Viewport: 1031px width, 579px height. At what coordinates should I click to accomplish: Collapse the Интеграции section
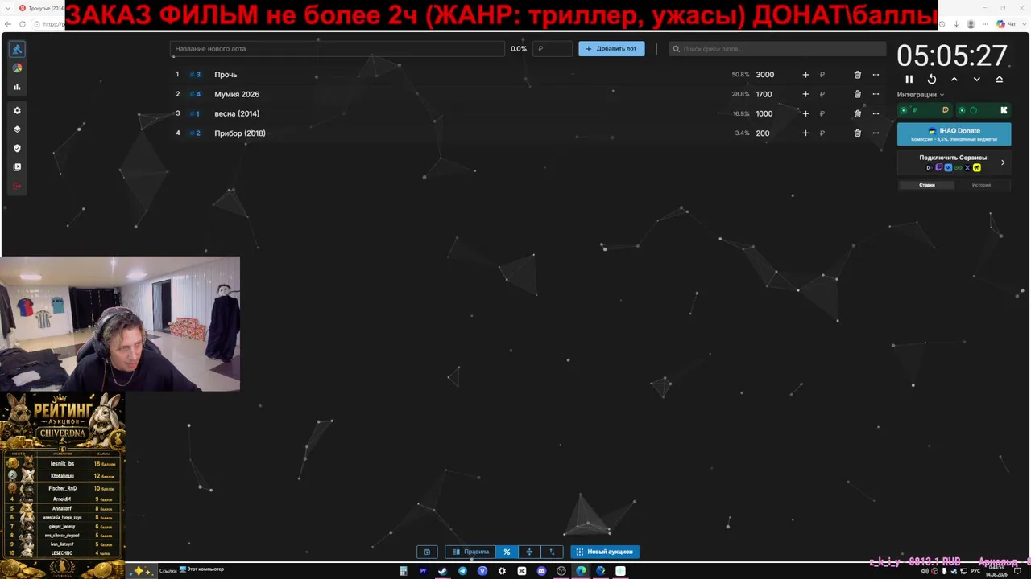click(x=921, y=95)
